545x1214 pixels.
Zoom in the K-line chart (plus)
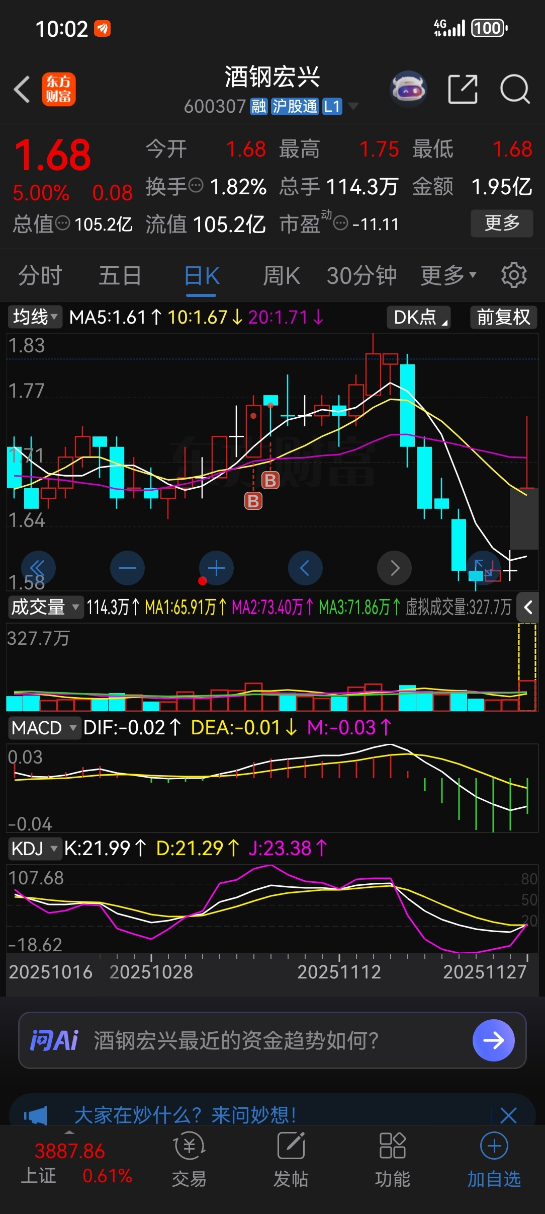point(216,568)
